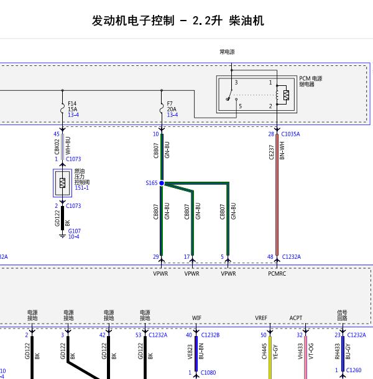Click circuit code CE237
Viewport: 373px width, 379px height.
272,152
